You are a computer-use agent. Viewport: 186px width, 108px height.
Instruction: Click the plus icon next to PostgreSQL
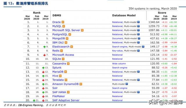tap(70, 34)
